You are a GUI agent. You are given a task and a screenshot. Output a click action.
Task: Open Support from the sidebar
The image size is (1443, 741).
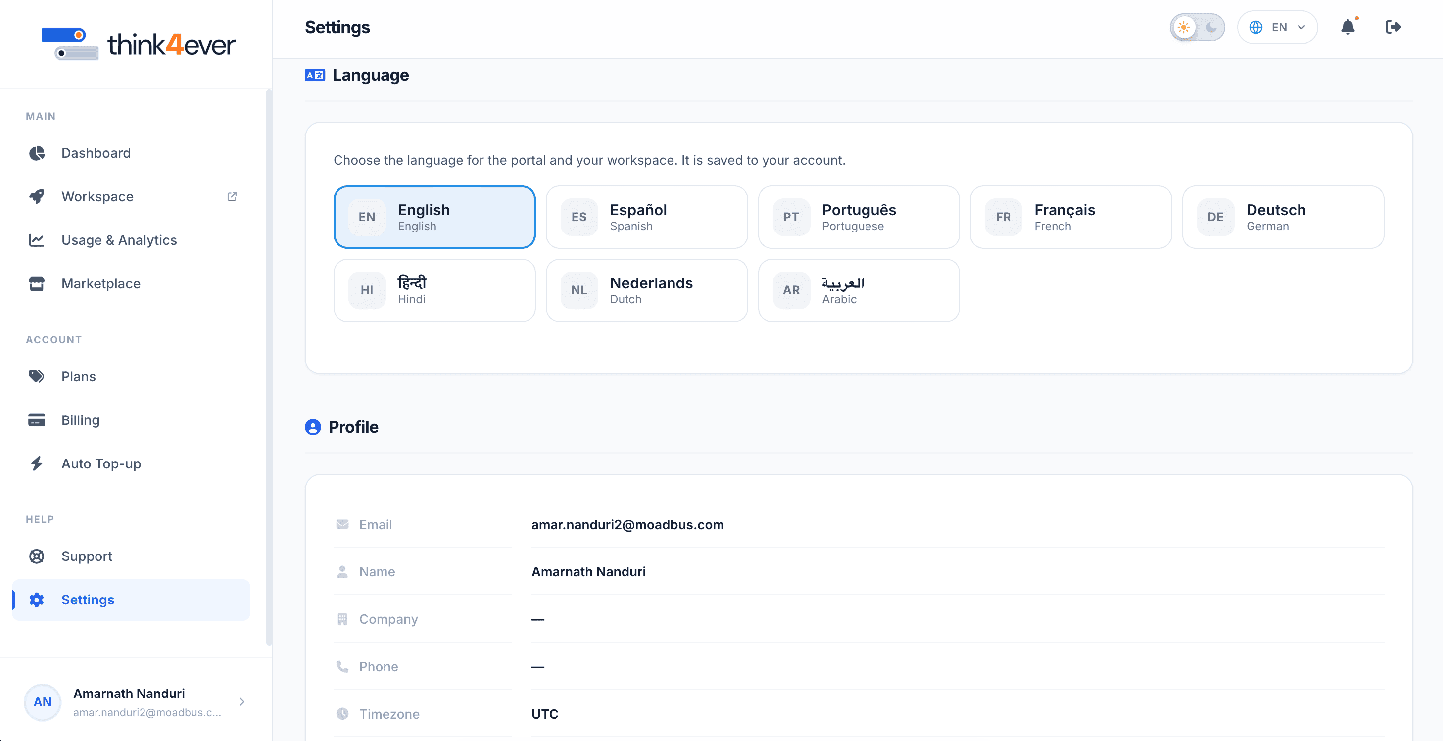point(131,556)
